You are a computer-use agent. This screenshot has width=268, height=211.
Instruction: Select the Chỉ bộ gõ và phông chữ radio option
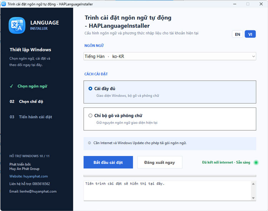[x=90, y=116]
